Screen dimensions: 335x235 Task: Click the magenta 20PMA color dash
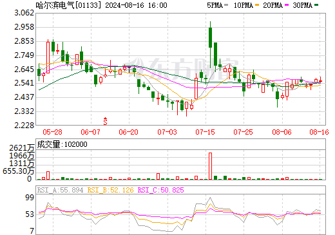(x=287, y=5)
